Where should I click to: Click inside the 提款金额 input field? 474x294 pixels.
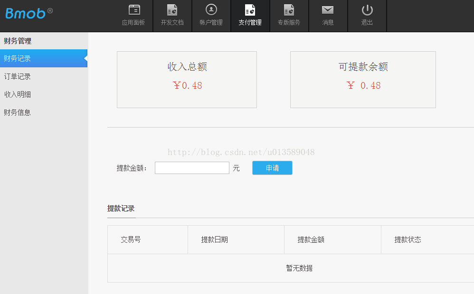click(x=192, y=168)
